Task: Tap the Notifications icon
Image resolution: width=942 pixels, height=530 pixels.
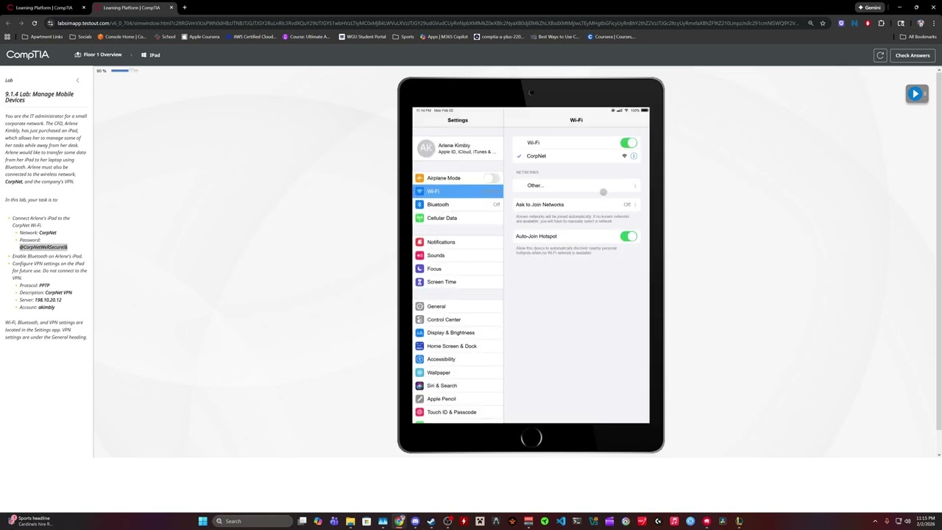Action: pos(419,242)
